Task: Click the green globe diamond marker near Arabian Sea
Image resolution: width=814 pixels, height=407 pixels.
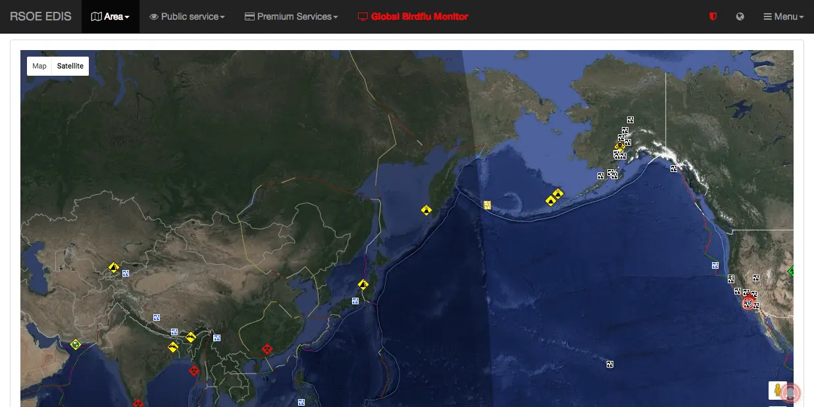Action: pos(76,344)
